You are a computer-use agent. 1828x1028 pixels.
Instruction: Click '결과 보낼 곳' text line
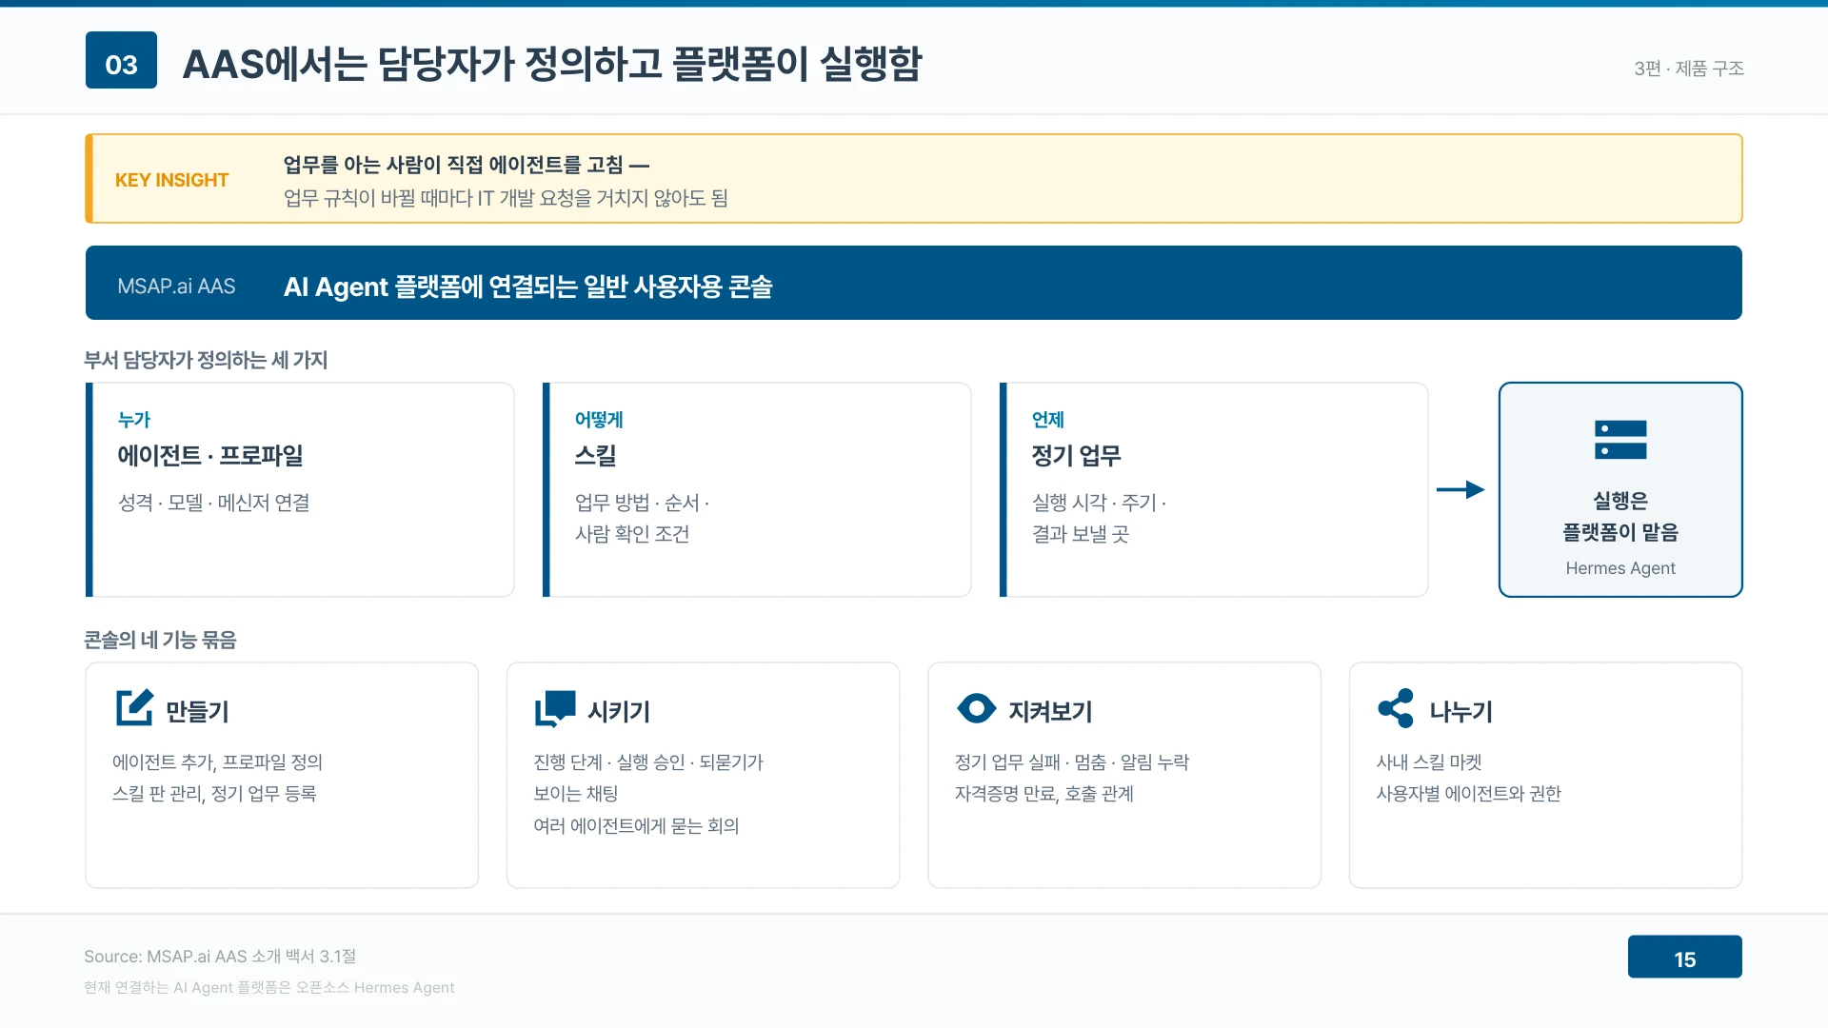coord(1081,534)
